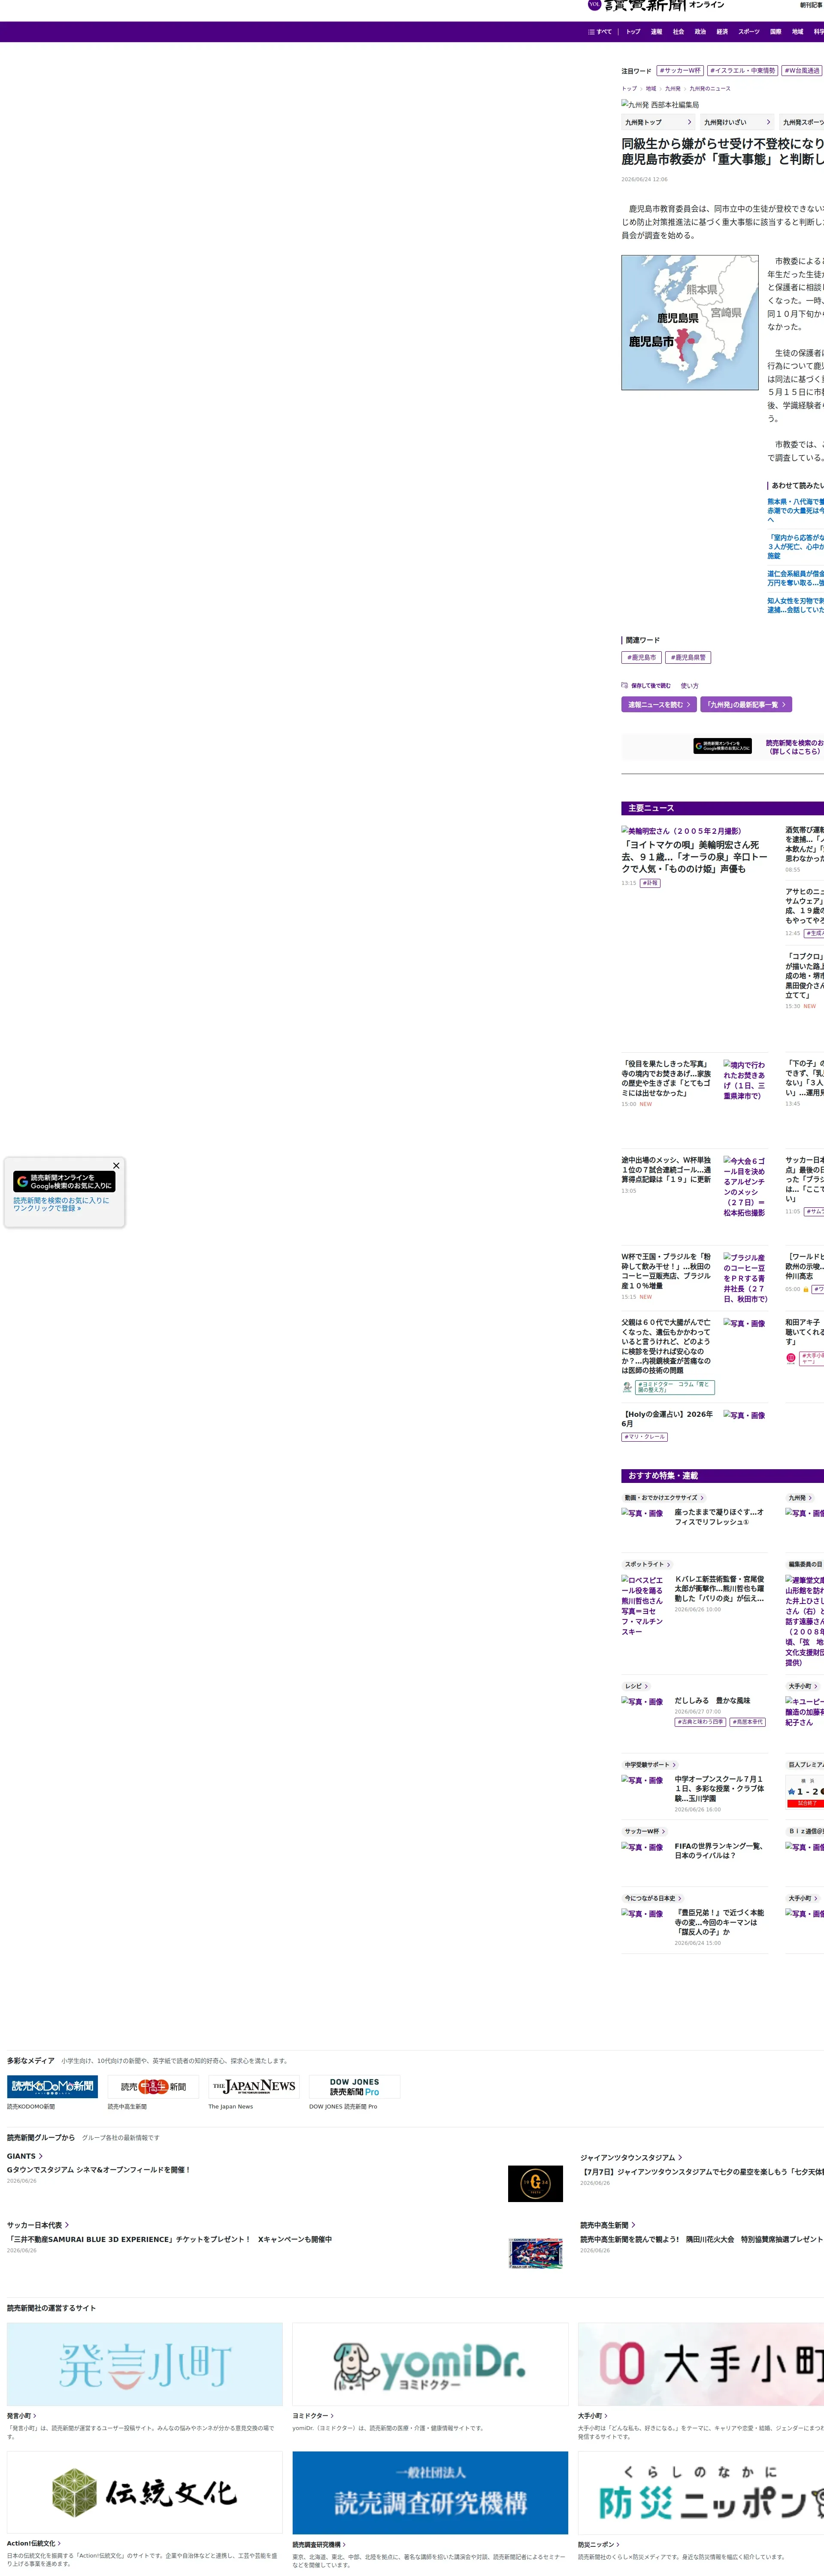Open the 発言小町 site banner

pos(145,2364)
